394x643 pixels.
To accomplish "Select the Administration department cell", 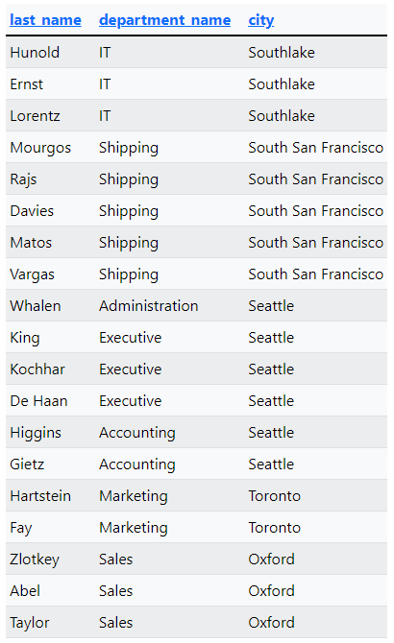I will coord(149,306).
